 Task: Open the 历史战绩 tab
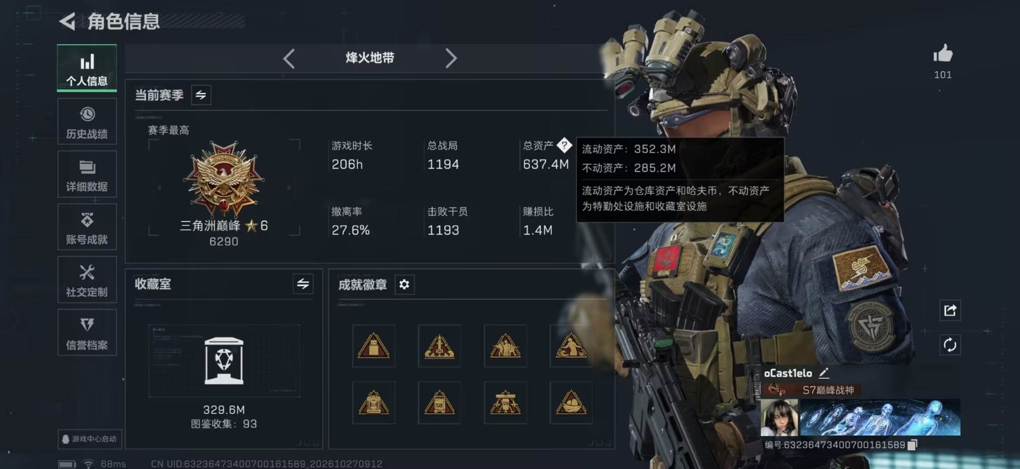coord(87,122)
